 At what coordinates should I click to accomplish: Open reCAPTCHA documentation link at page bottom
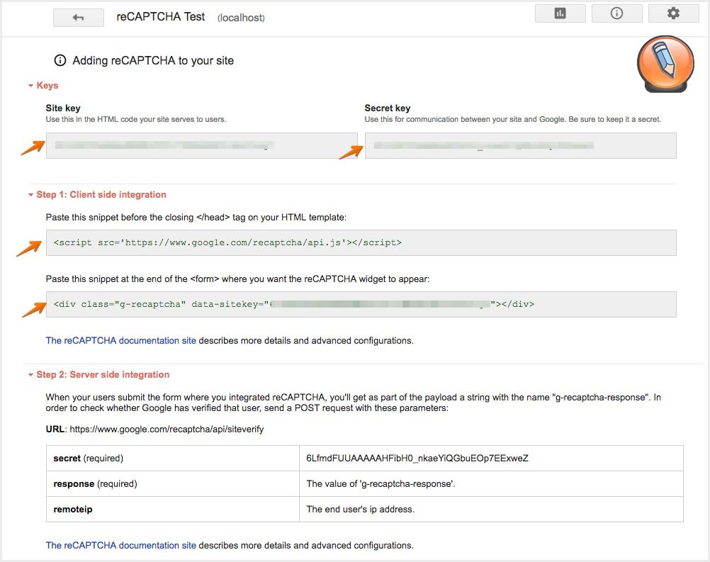tap(121, 545)
